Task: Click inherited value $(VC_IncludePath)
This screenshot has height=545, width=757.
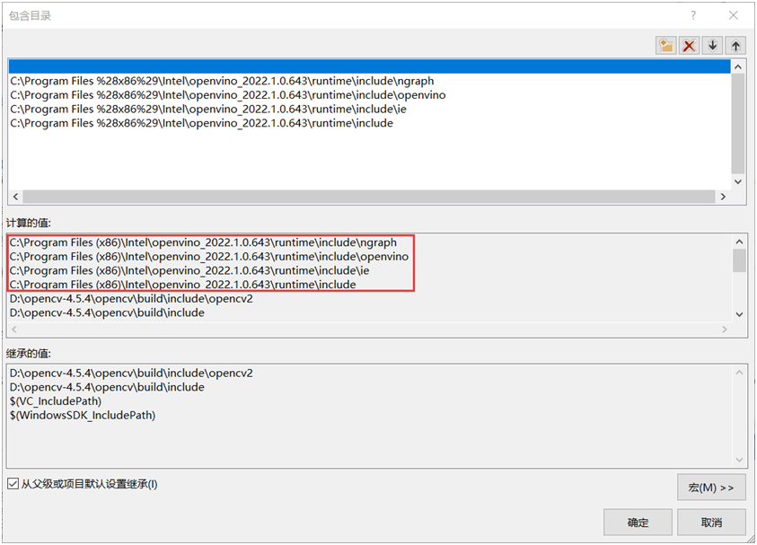Action: point(56,401)
